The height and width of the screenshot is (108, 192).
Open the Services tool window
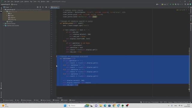point(72,100)
